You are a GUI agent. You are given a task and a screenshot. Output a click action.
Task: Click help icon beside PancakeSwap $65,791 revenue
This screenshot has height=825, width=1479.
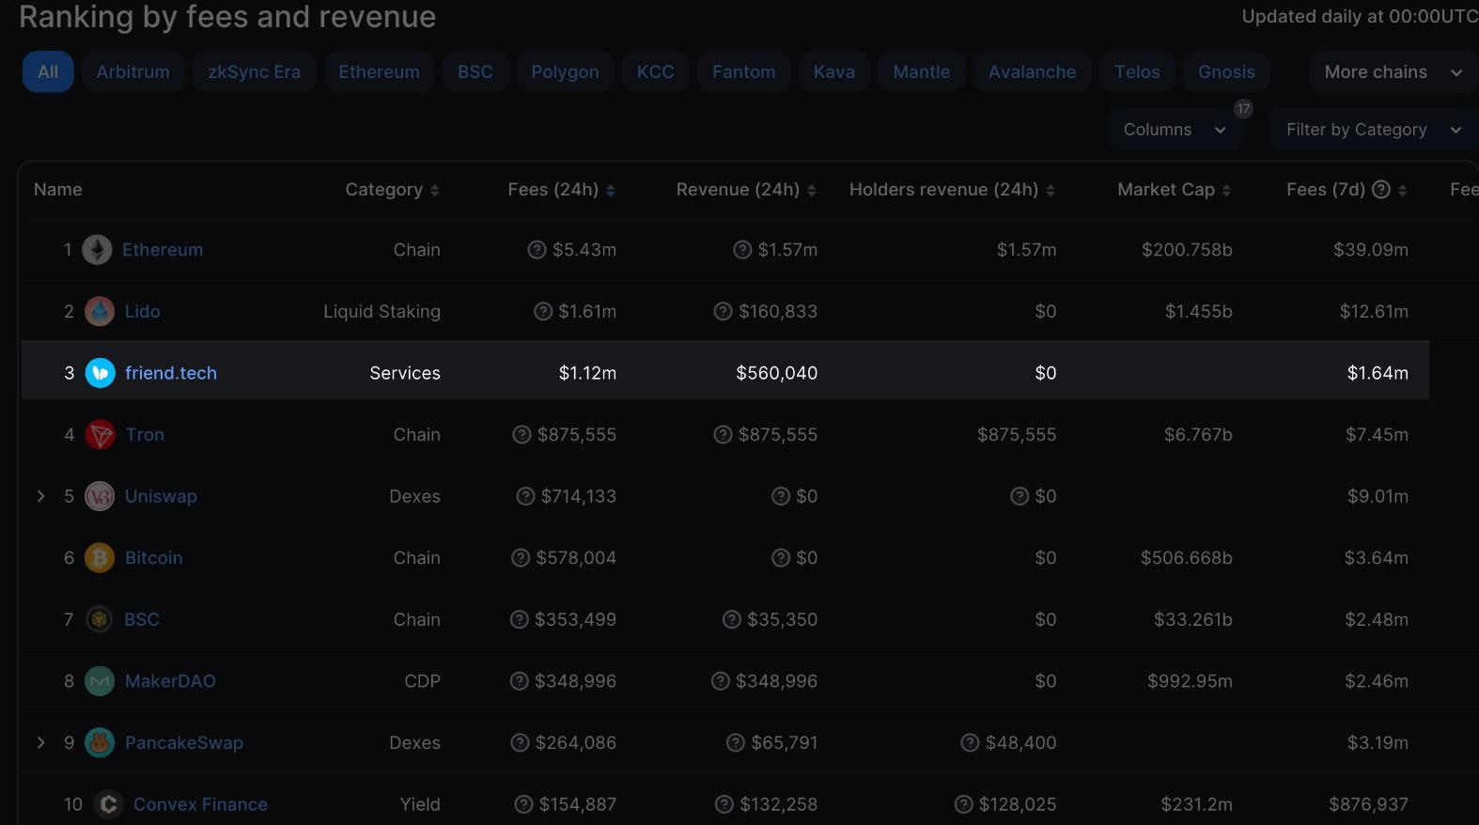(736, 742)
